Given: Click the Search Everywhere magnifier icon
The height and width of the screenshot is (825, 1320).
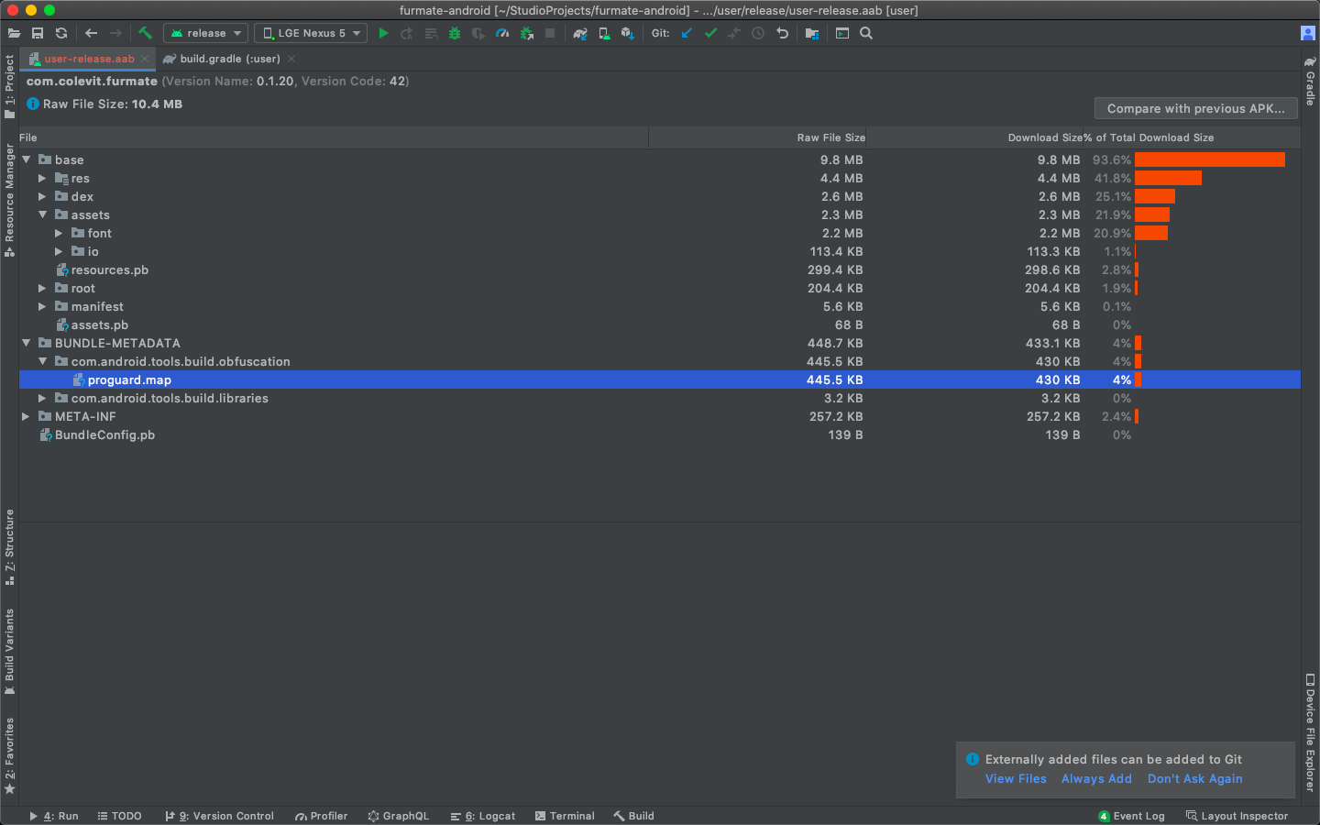Looking at the screenshot, I should [866, 33].
